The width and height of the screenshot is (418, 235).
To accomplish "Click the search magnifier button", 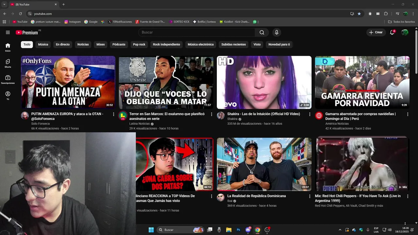I will tap(262, 32).
